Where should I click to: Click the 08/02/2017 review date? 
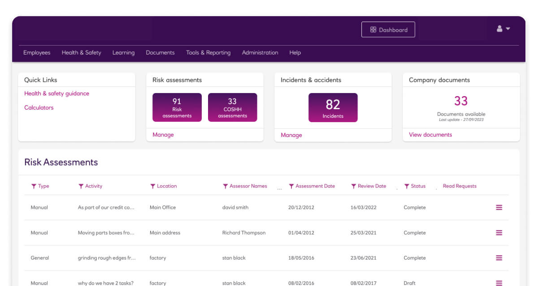coord(364,283)
